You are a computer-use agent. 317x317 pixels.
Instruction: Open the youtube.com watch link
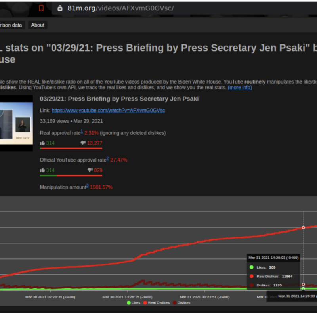click(x=108, y=111)
